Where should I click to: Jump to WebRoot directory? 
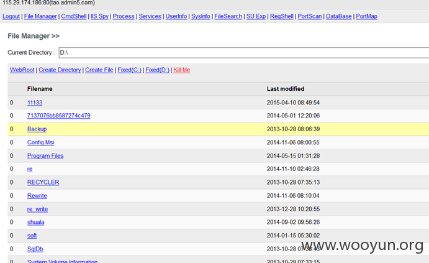tap(22, 70)
